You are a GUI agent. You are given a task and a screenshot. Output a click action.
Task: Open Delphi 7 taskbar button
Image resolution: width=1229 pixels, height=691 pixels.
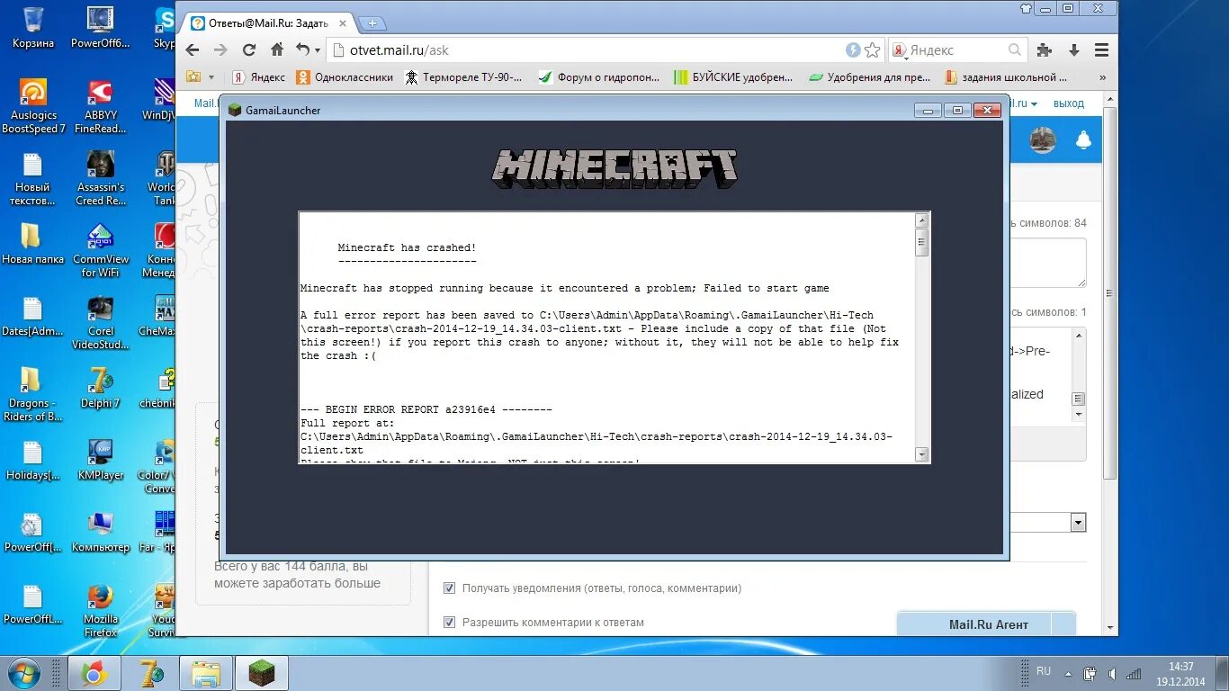point(150,673)
